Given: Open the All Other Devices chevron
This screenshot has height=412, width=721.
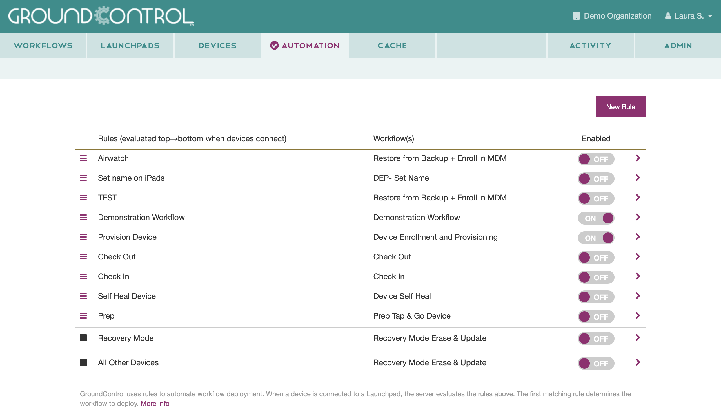Looking at the screenshot, I should pyautogui.click(x=638, y=362).
